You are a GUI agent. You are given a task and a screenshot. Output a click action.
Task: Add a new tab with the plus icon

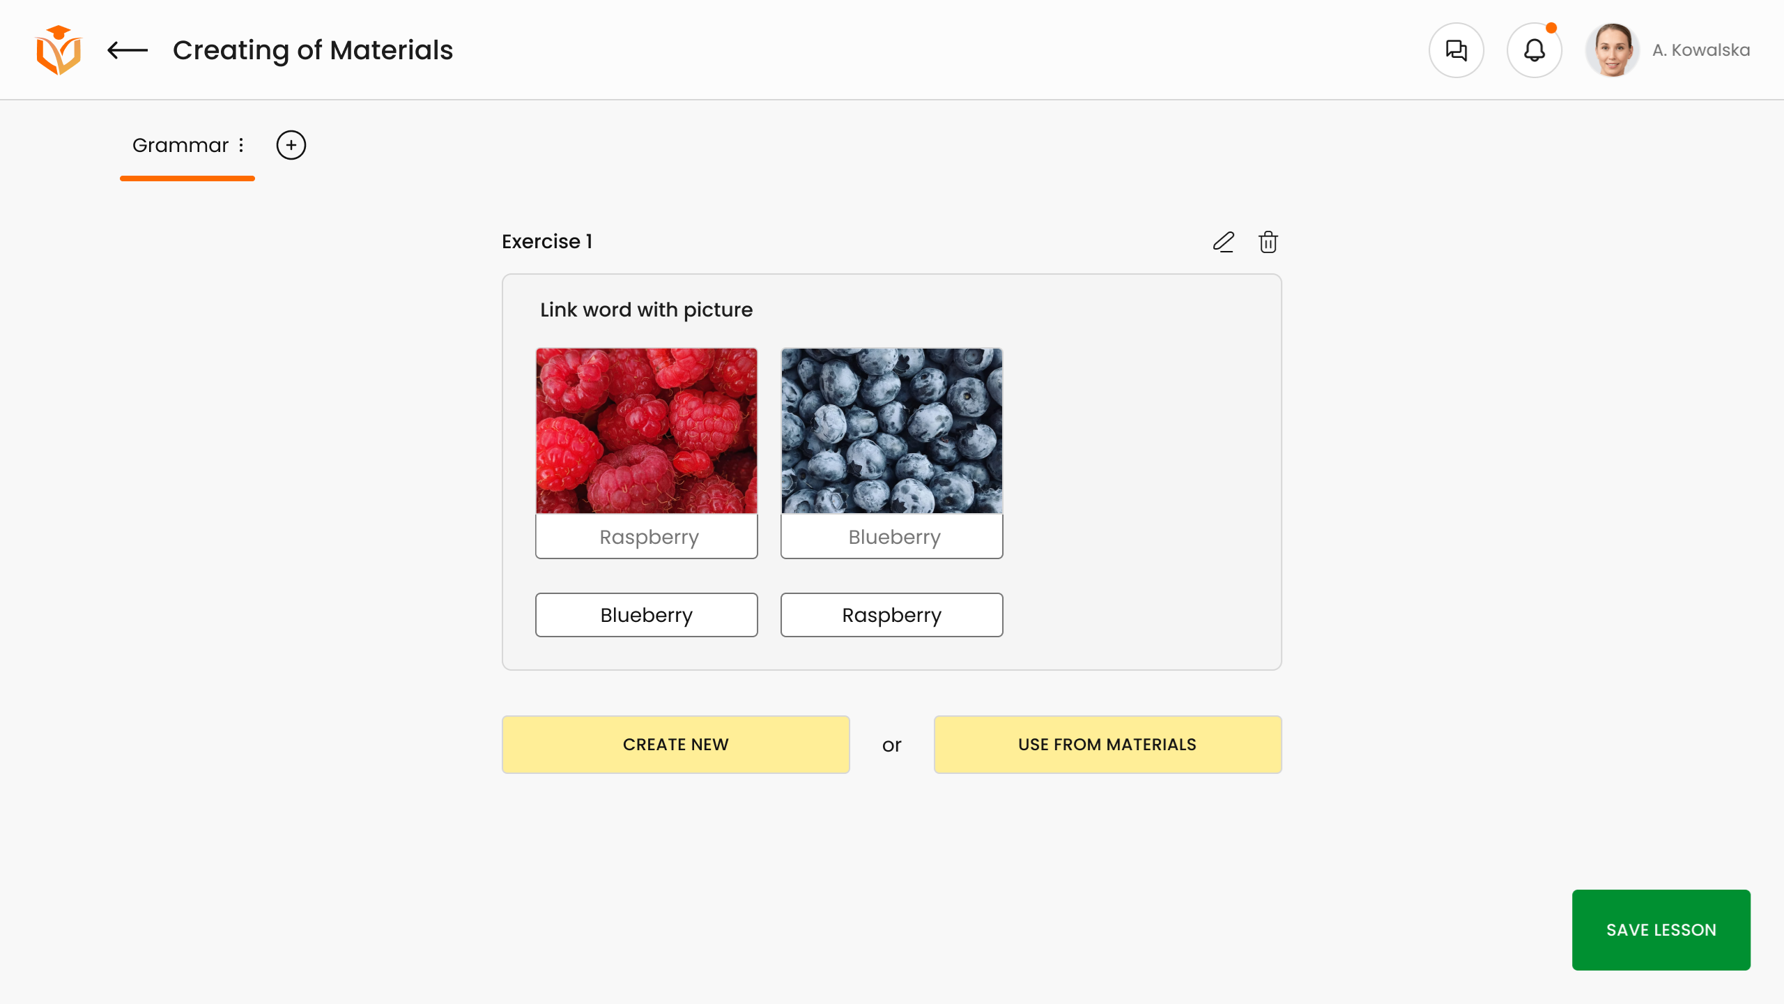(x=291, y=145)
